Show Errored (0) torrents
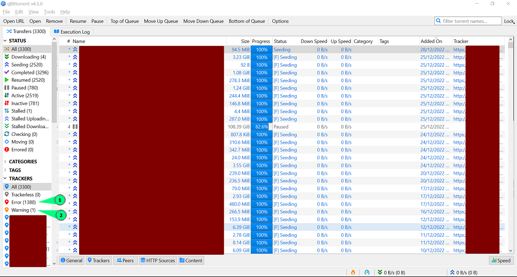 (19, 150)
